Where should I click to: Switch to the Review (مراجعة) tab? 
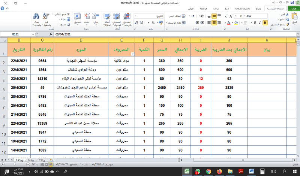tap(203, 9)
